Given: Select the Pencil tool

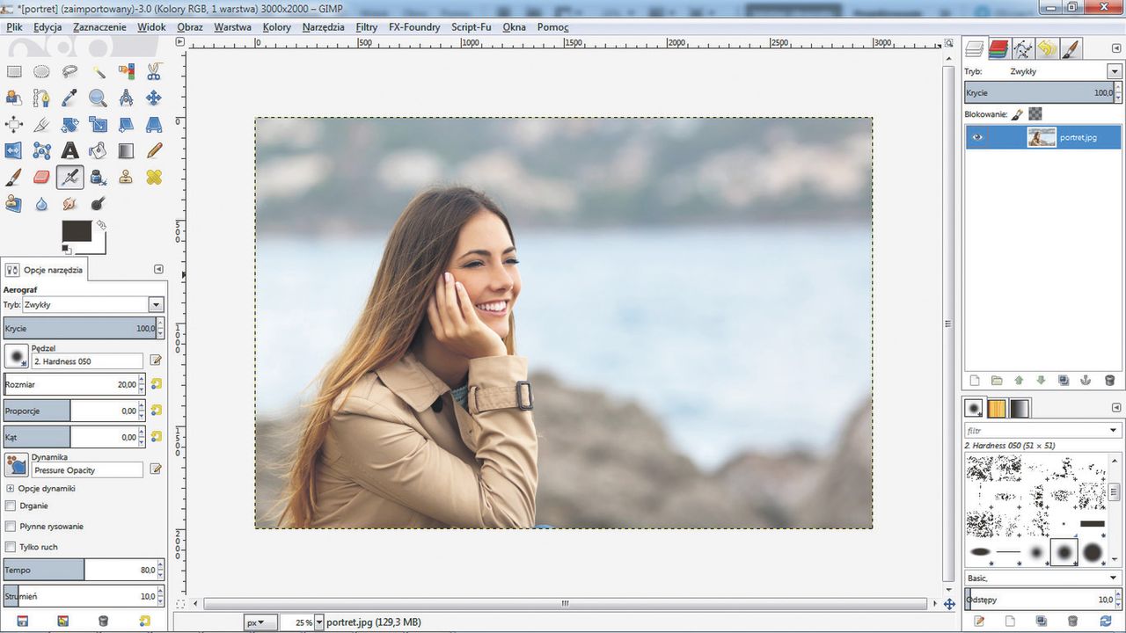Looking at the screenshot, I should (x=154, y=151).
